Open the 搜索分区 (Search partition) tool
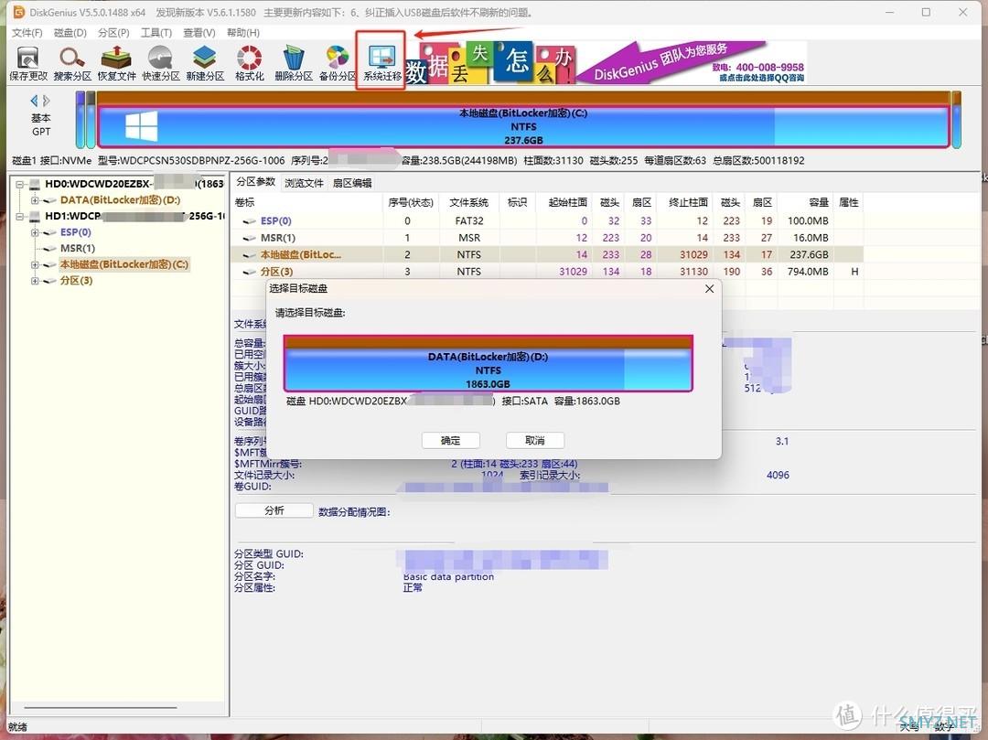 [72, 64]
